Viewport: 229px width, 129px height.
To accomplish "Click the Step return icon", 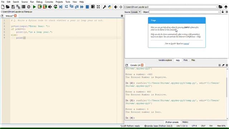I will click(x=77, y=7).
